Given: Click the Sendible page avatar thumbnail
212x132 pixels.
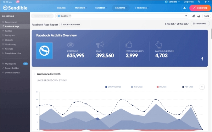Looking at the screenshot, I should pos(44,51).
